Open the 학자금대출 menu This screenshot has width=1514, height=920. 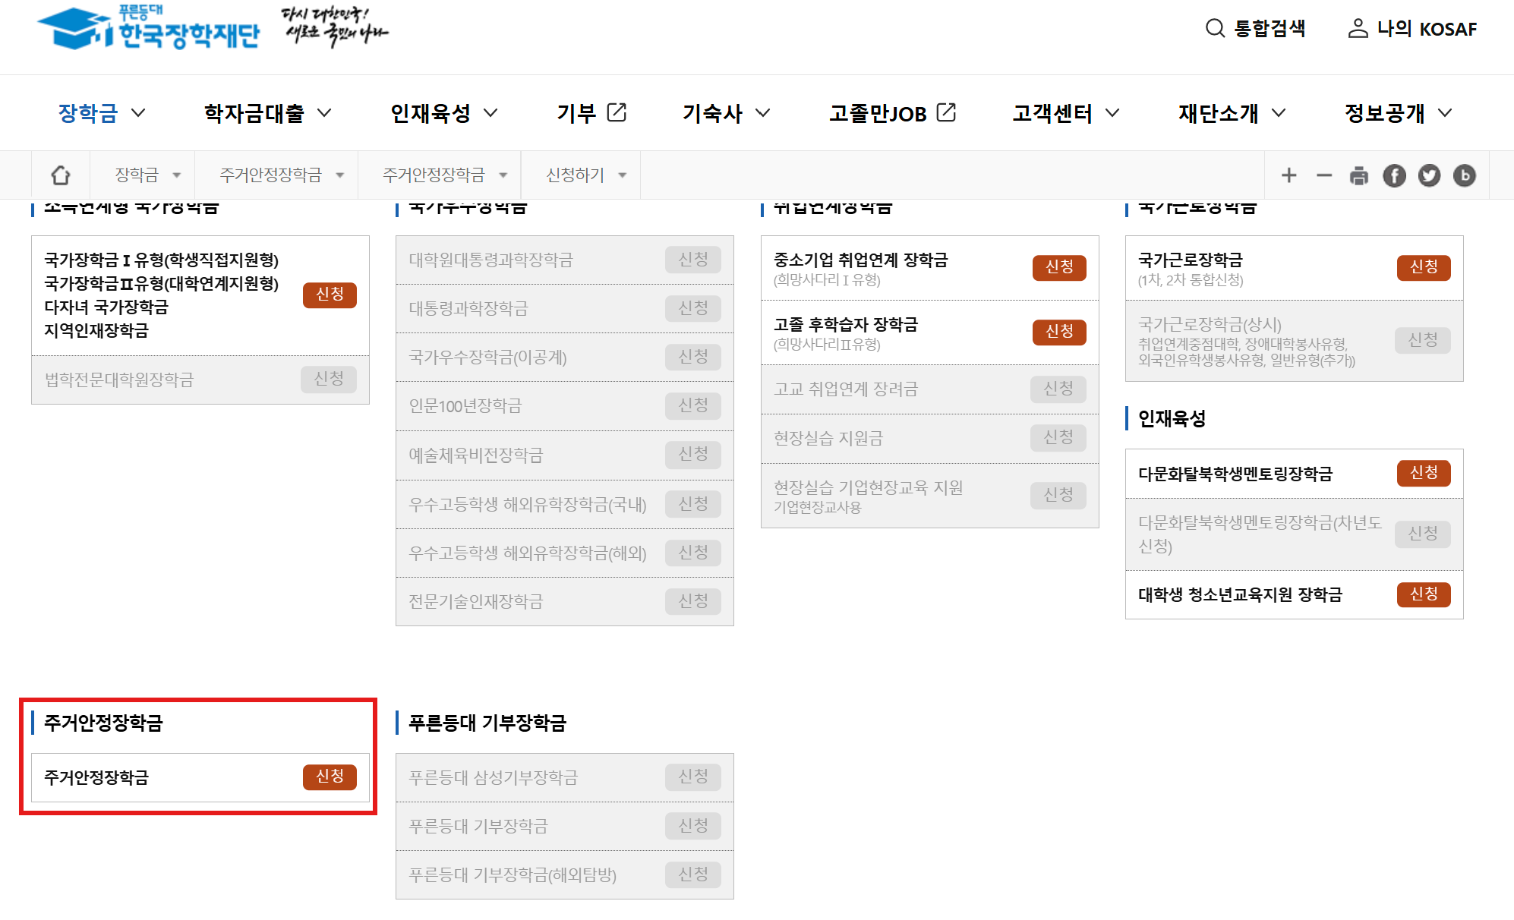point(254,113)
